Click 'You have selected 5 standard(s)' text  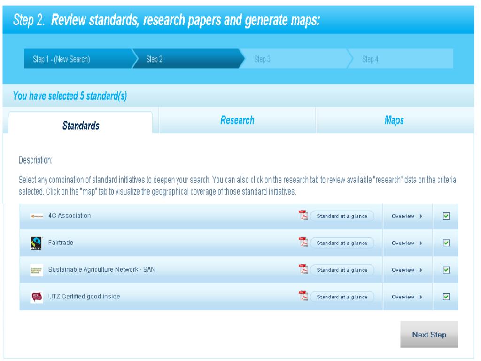70,96
